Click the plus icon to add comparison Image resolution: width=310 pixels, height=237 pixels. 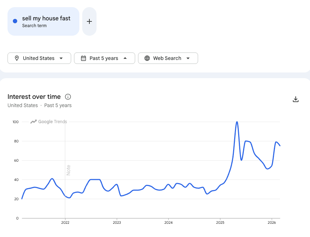89,21
